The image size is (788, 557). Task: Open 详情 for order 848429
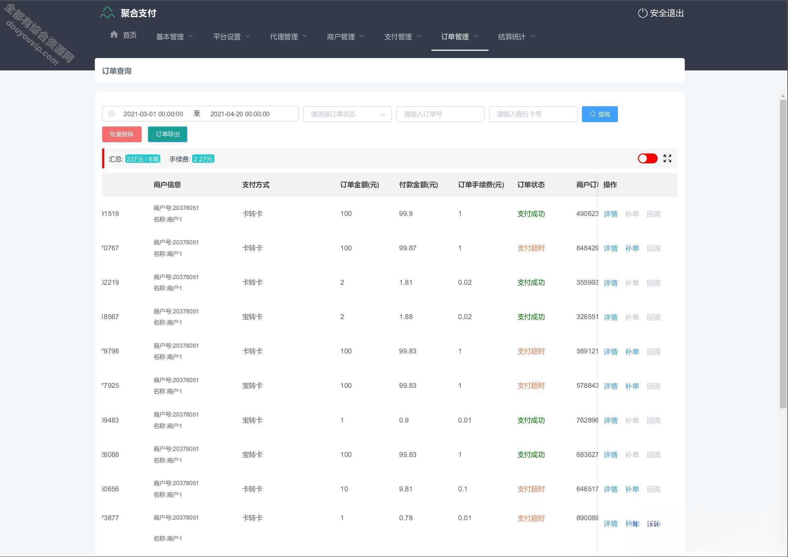610,248
